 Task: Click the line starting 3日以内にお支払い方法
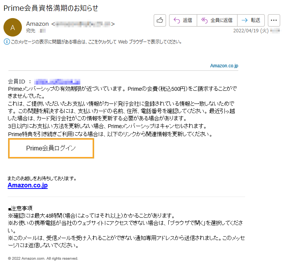point(108,126)
